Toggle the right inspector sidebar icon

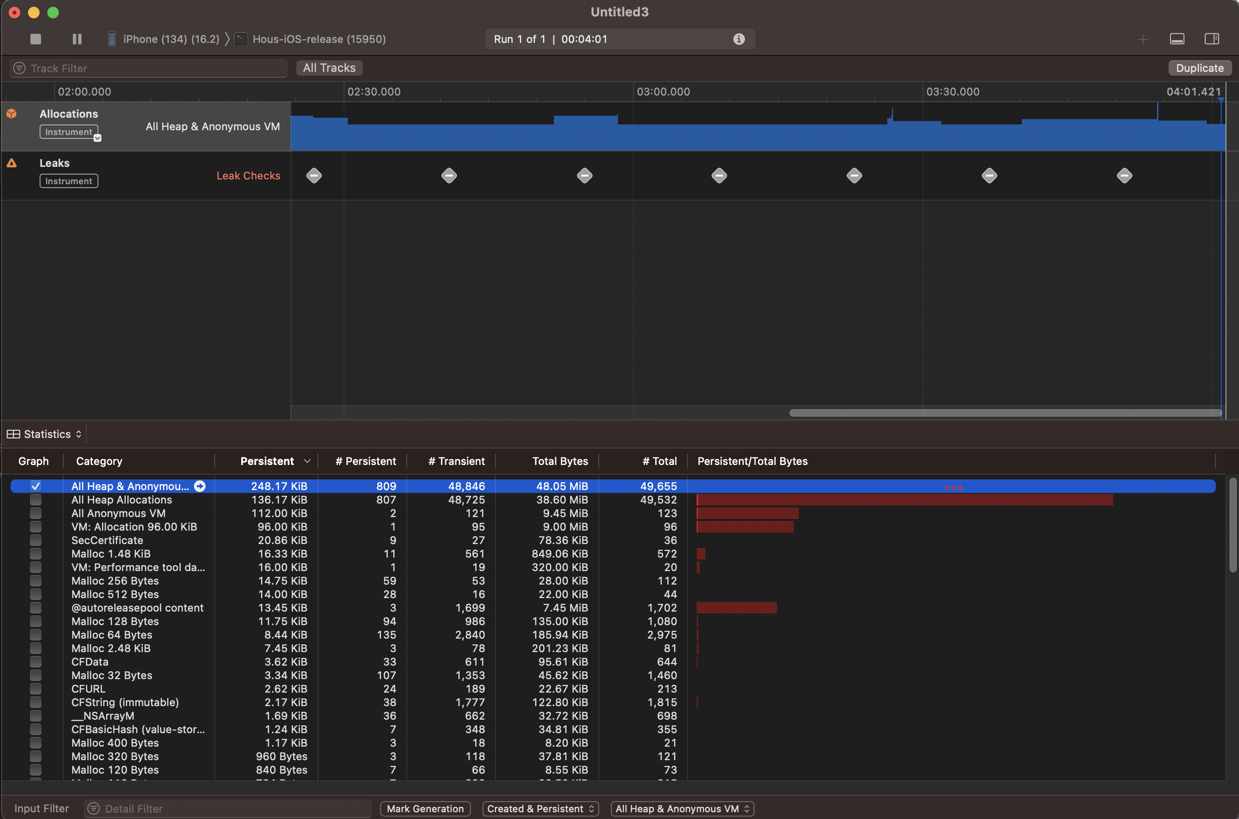pos(1212,39)
